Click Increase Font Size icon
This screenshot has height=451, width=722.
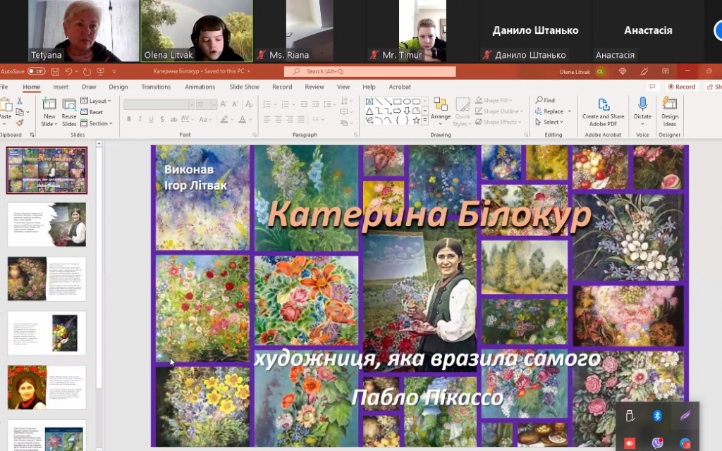coord(224,104)
